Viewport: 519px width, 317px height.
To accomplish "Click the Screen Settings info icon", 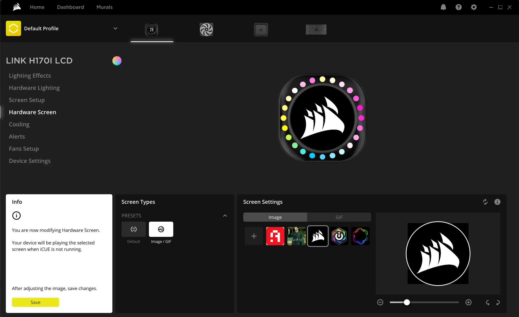I will [x=497, y=202].
